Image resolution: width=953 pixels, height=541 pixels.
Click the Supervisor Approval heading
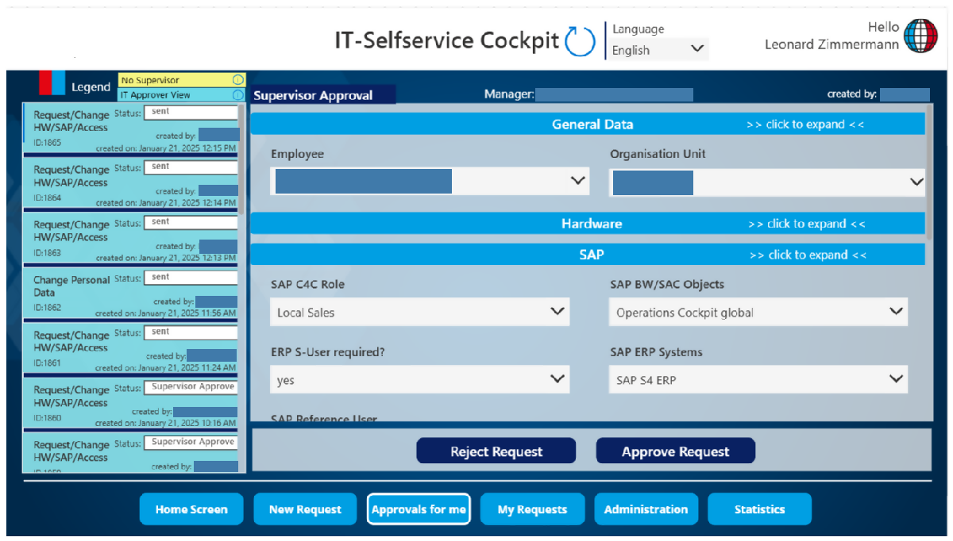pyautogui.click(x=313, y=95)
